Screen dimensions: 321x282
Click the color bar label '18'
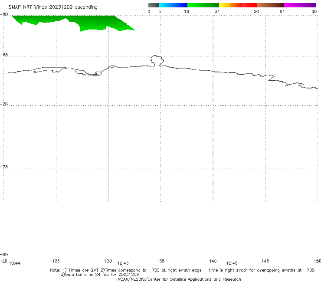(187, 11)
